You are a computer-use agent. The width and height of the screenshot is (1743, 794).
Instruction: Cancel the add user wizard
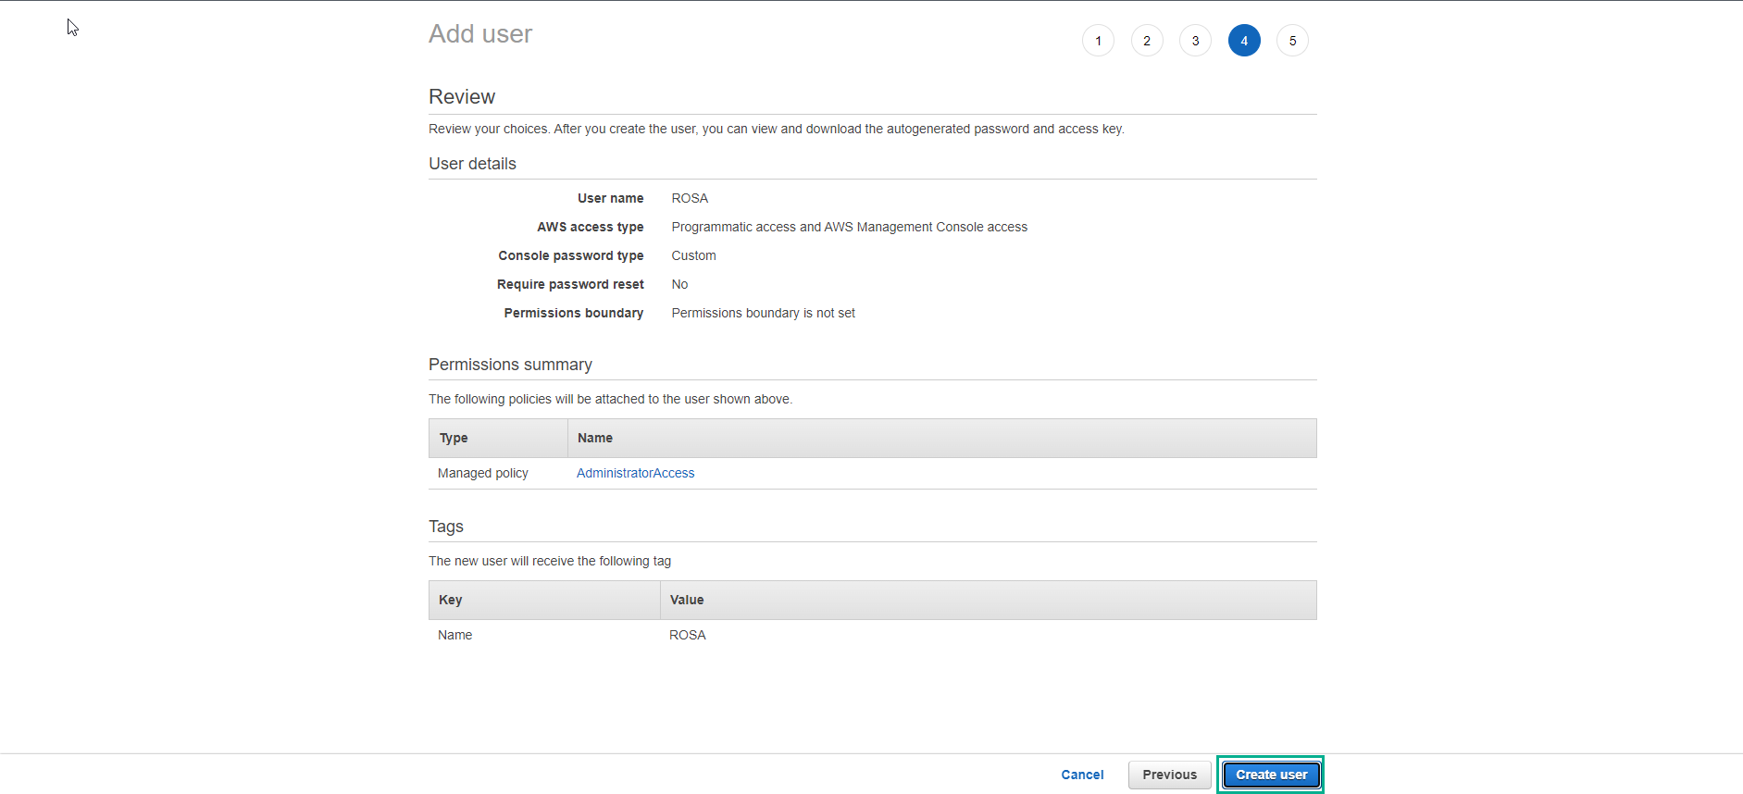coord(1082,775)
